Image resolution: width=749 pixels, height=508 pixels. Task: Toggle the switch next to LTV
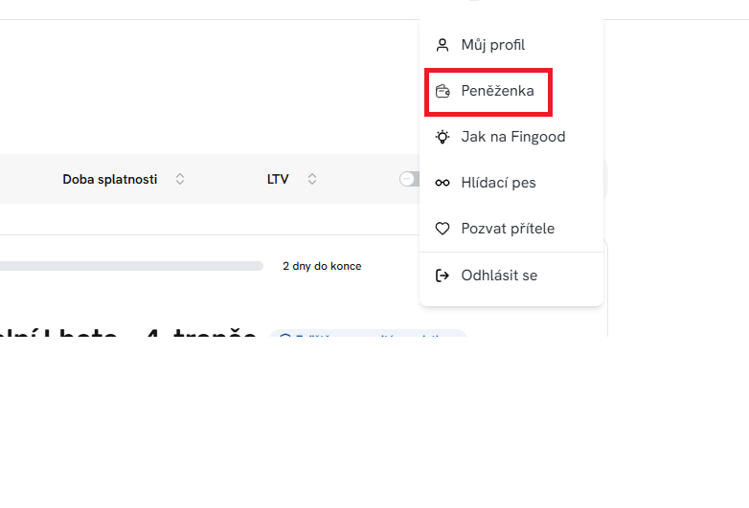pos(410,179)
